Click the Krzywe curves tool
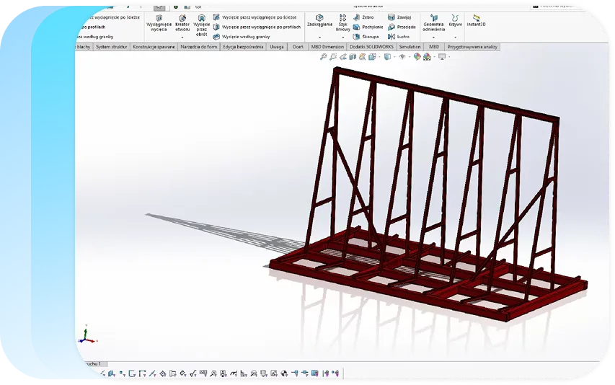 click(x=455, y=20)
